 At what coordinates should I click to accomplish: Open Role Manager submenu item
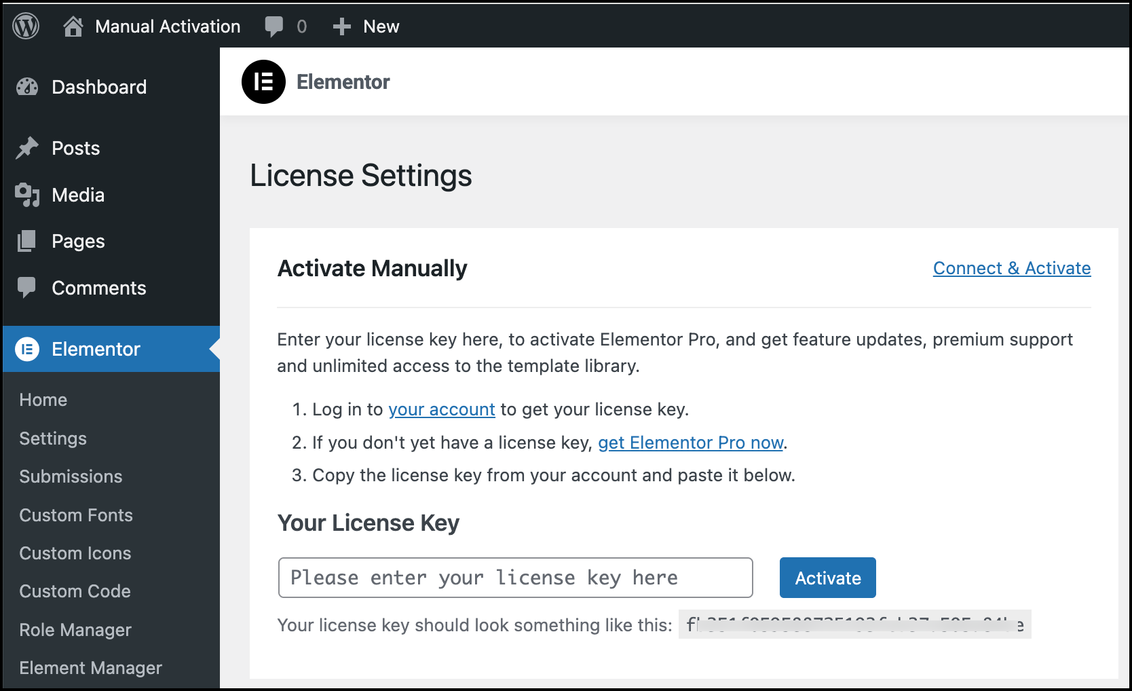75,630
